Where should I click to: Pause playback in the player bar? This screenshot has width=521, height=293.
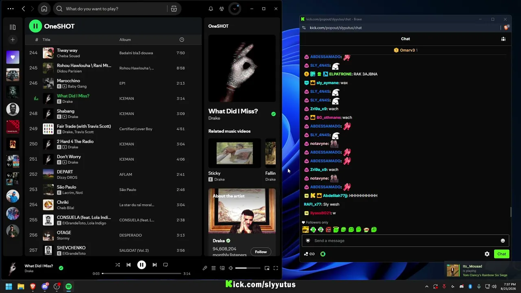[141, 265]
